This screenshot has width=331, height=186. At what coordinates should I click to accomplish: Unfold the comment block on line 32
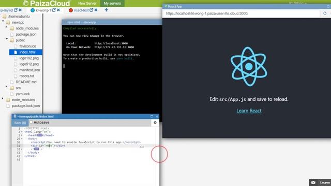coord(22,149)
